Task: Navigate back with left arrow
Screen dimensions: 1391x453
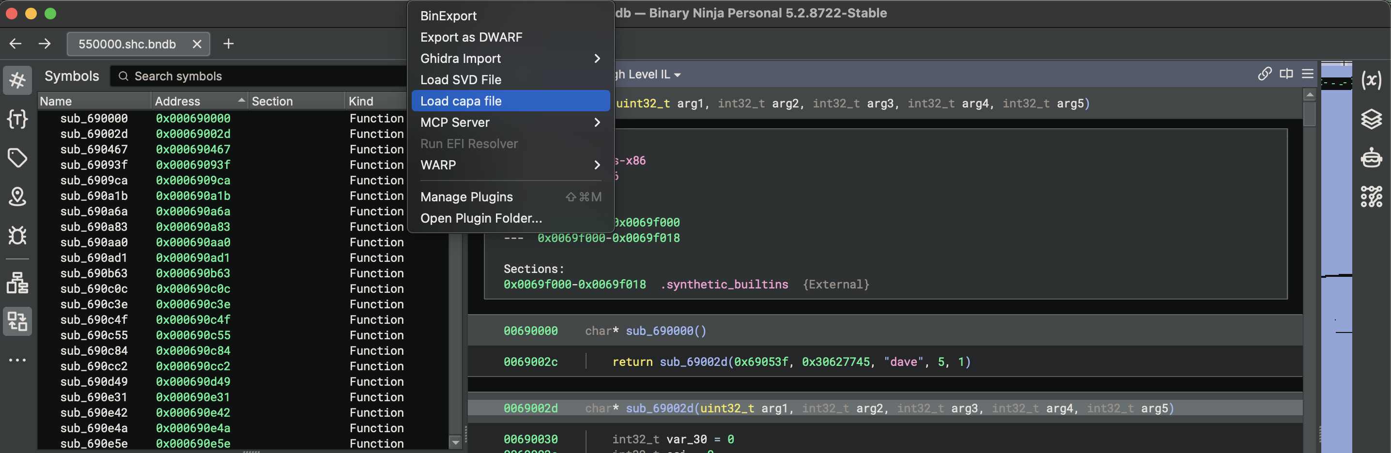Action: 15,44
